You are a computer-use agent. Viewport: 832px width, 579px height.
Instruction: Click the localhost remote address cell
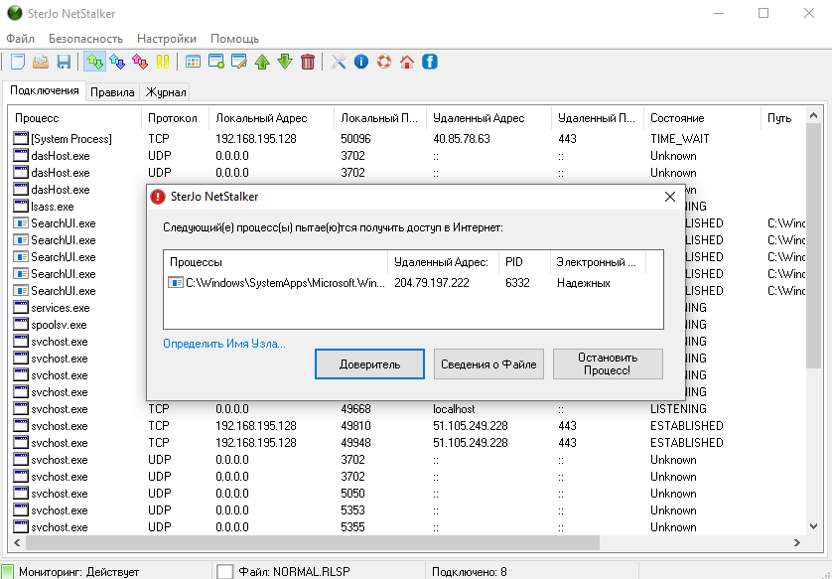coord(454,408)
